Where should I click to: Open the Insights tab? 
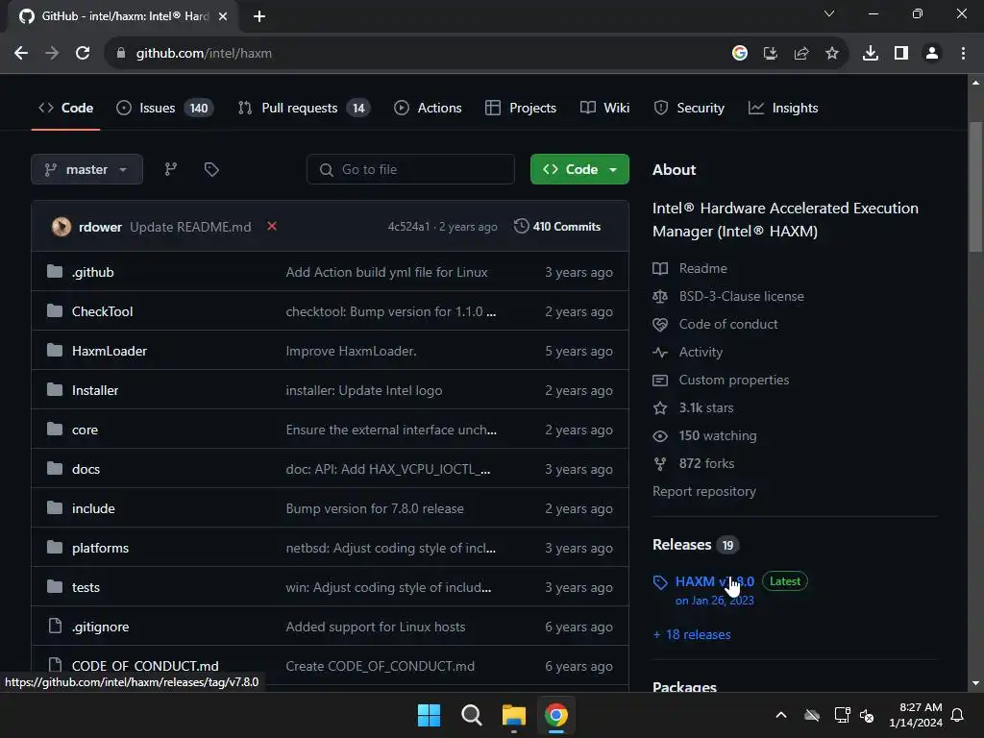tap(783, 108)
